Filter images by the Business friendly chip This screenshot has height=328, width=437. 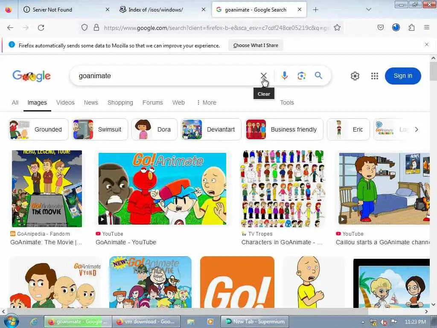284,129
